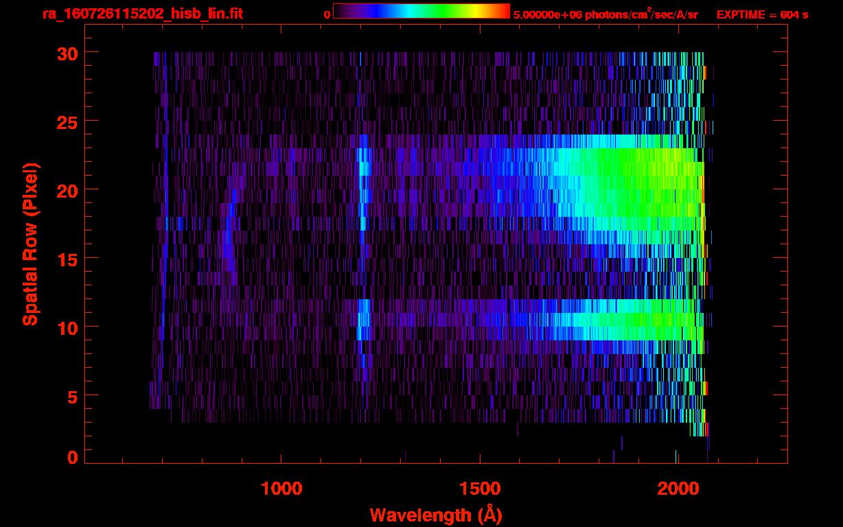
Task: Click the 2000 wavelength tick label
Action: 677,489
